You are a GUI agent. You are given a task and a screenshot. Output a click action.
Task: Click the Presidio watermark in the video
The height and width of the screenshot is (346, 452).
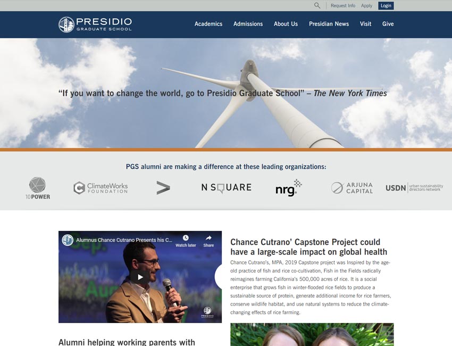207,312
